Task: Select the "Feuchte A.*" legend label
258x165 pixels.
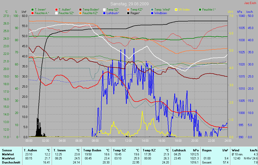Action: (x=42, y=13)
